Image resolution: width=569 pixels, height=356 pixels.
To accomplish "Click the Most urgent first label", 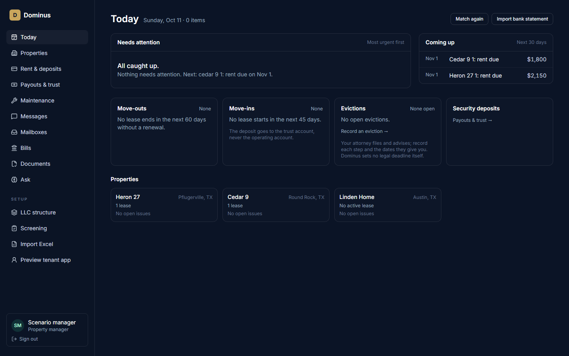I will pyautogui.click(x=386, y=42).
